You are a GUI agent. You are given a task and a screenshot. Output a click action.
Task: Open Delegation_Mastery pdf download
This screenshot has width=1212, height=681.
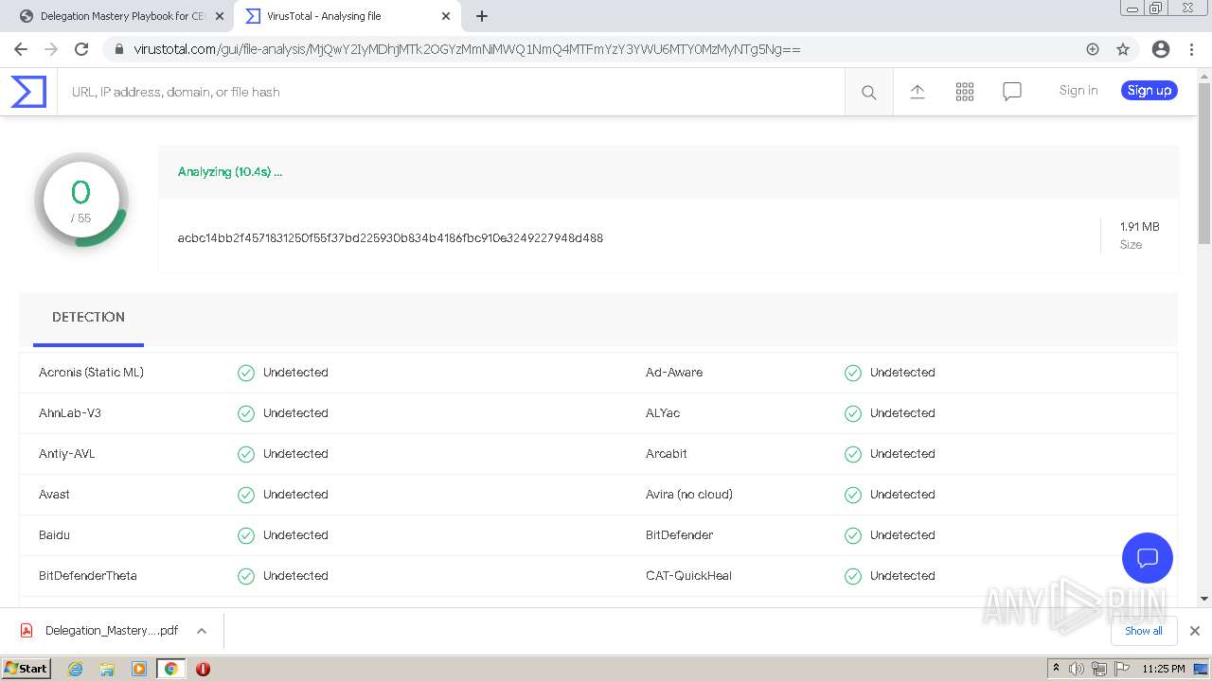coord(111,631)
